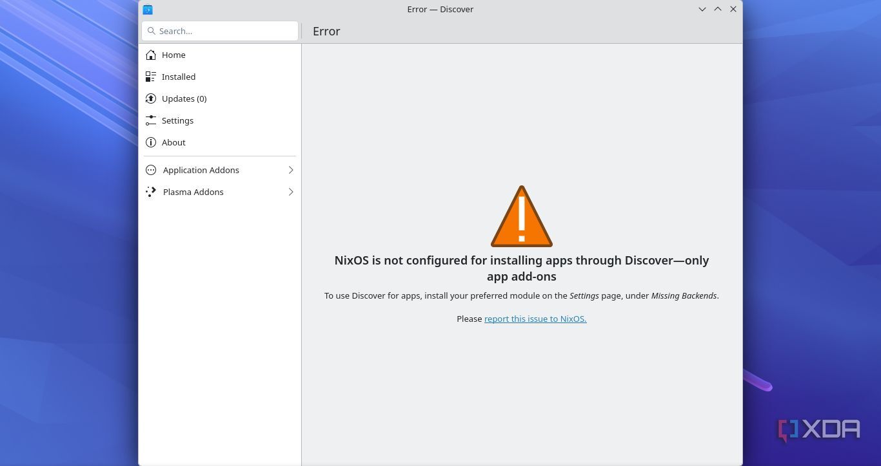Screen dimensions: 881x466
Task: Open About using the info icon
Action: tap(151, 142)
